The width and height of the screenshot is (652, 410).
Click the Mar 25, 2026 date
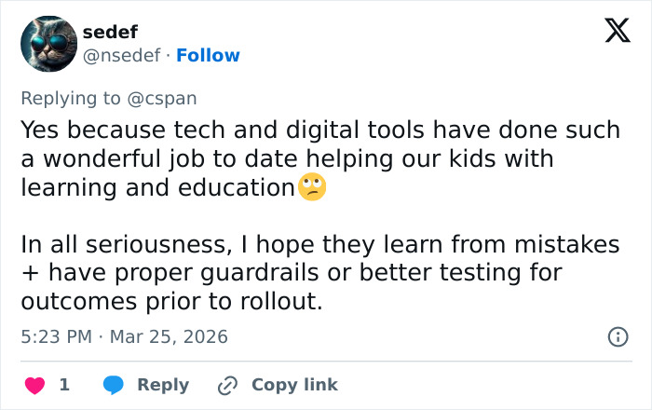point(169,336)
